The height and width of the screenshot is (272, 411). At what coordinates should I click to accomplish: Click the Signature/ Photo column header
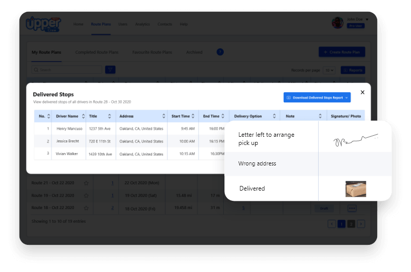(346, 116)
